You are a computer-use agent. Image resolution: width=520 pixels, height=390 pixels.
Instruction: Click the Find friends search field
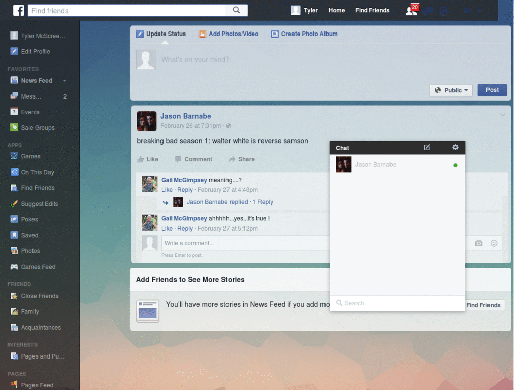pyautogui.click(x=126, y=10)
